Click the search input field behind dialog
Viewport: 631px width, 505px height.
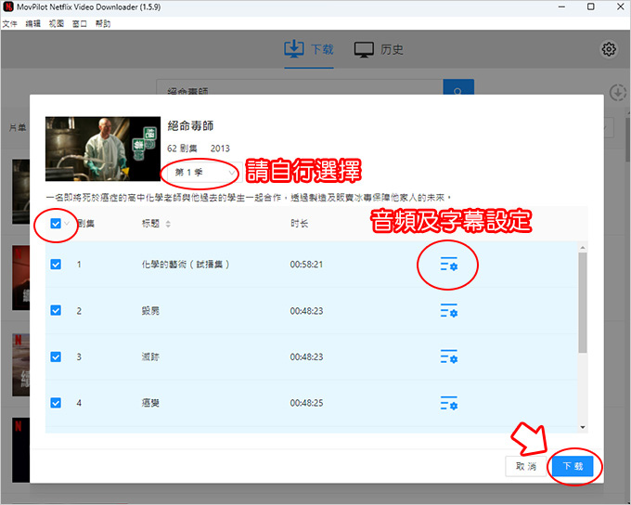pyautogui.click(x=300, y=87)
